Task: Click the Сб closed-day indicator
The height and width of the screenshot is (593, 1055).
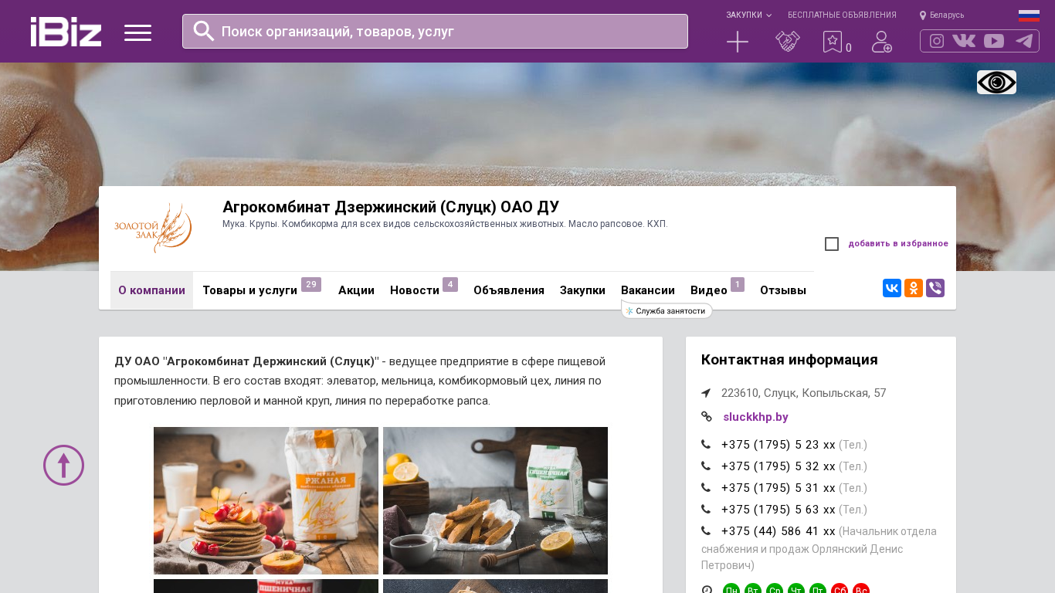Action: click(x=840, y=589)
